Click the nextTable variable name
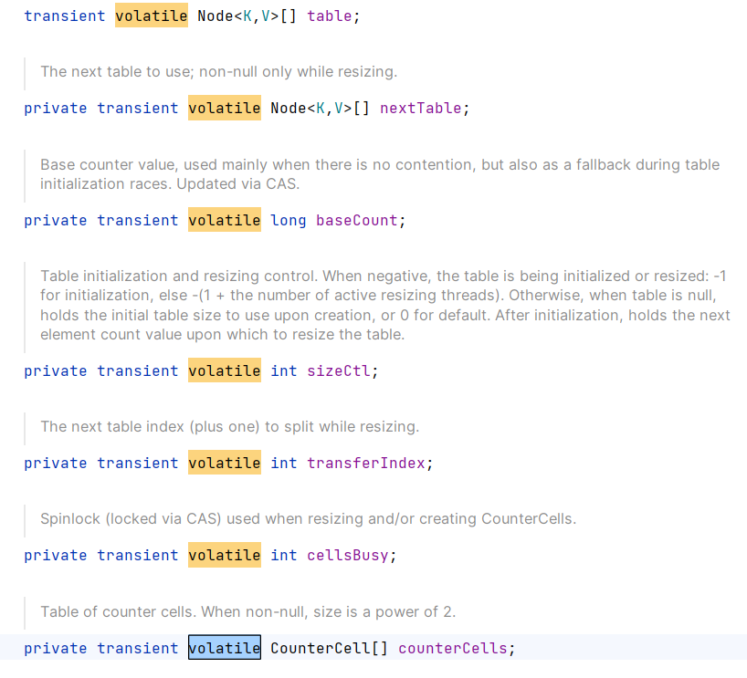Viewport: 747px width, 678px height. click(x=420, y=108)
